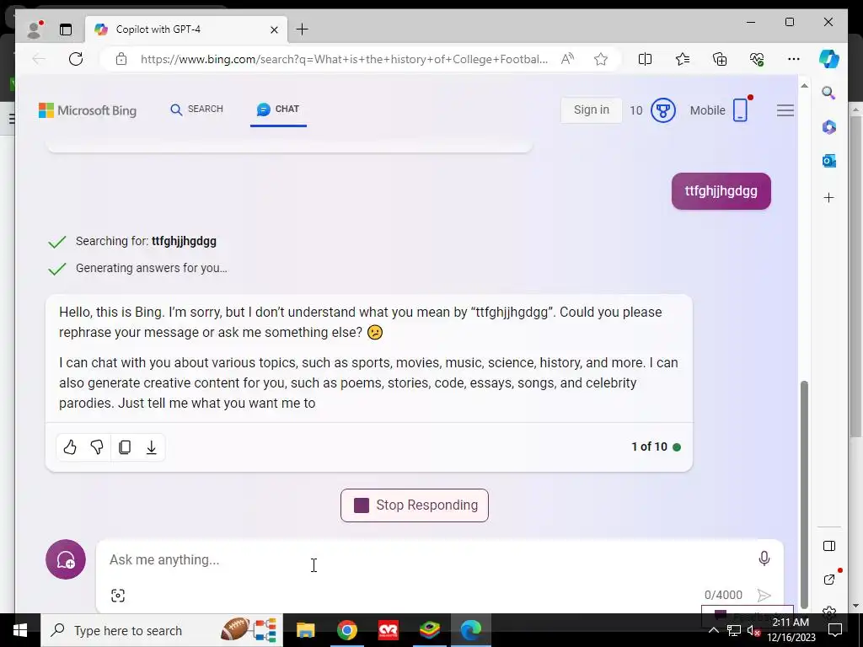Open the notifications action center
Screen dimensions: 863x647
pyautogui.click(x=835, y=630)
